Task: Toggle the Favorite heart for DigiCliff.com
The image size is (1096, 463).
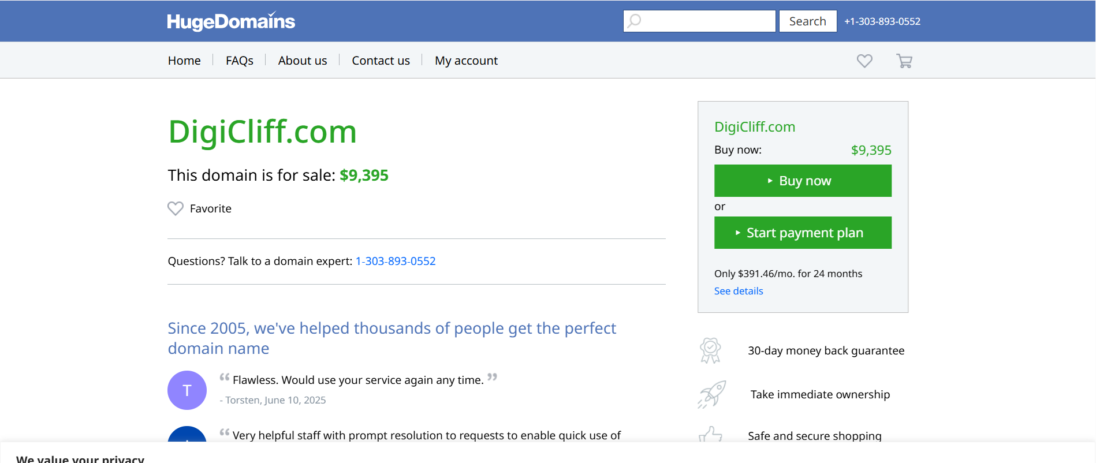Action: [x=176, y=208]
